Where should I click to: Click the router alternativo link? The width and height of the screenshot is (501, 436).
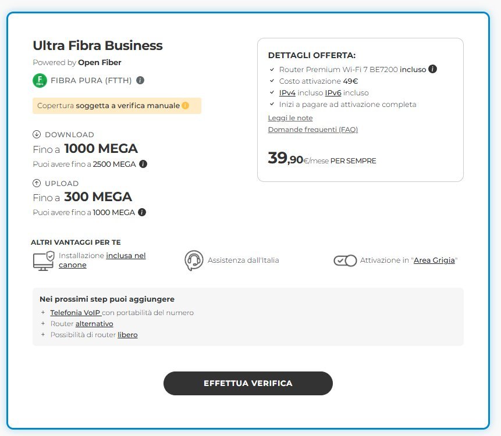point(94,324)
